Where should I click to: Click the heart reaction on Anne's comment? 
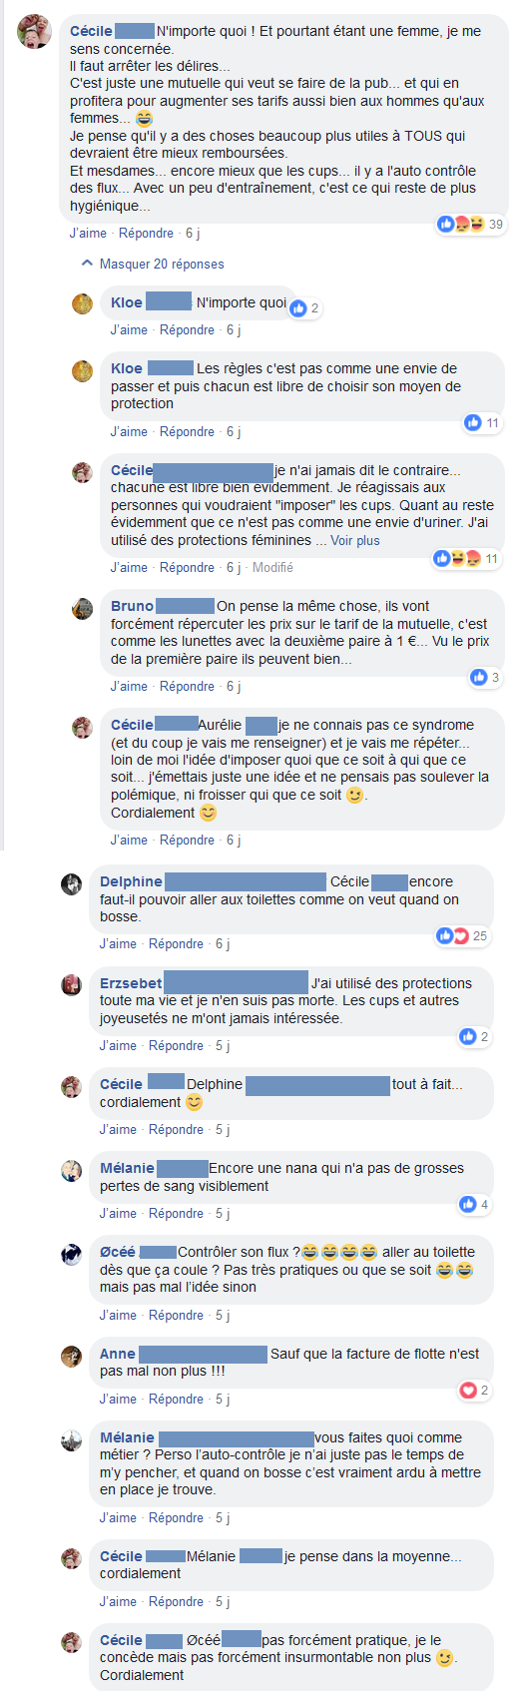(x=467, y=1390)
